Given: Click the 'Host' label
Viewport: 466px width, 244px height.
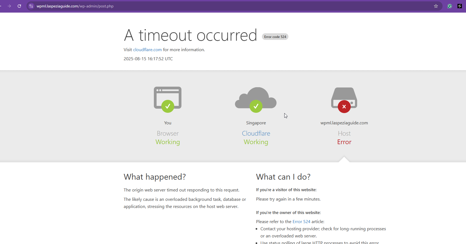Looking at the screenshot, I should pyautogui.click(x=344, y=133).
